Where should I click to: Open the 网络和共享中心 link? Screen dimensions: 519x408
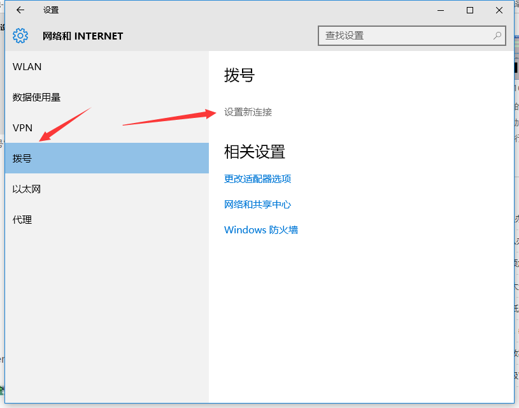coord(257,204)
